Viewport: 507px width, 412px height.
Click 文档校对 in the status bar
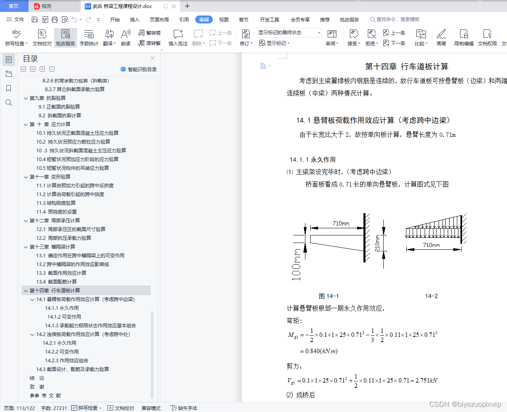[121, 408]
